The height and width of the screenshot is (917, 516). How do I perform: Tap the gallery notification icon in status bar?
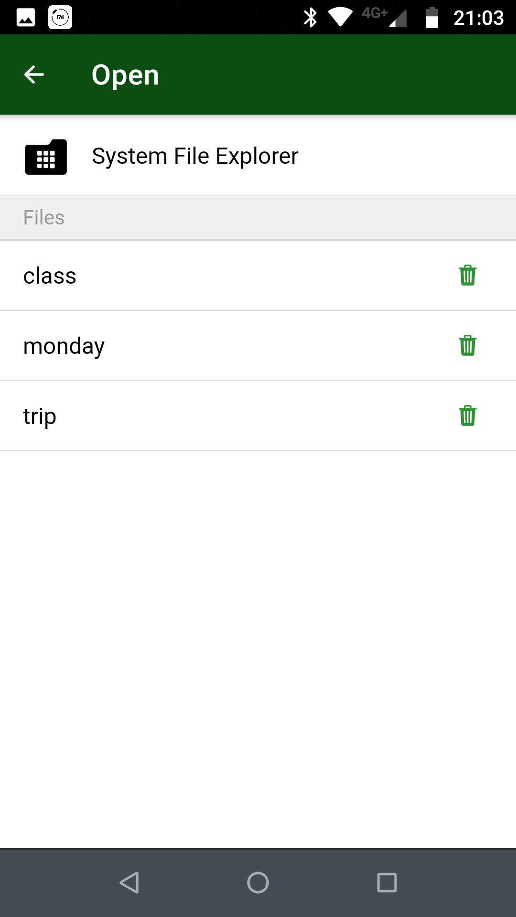pos(26,18)
